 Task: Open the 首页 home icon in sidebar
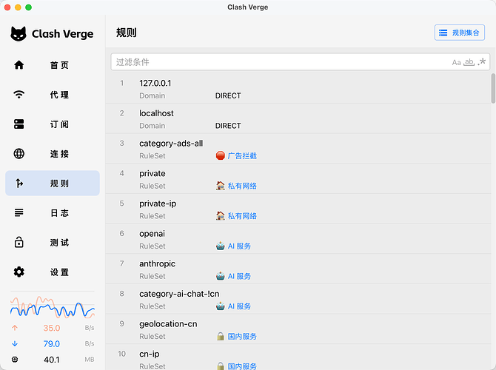point(19,65)
